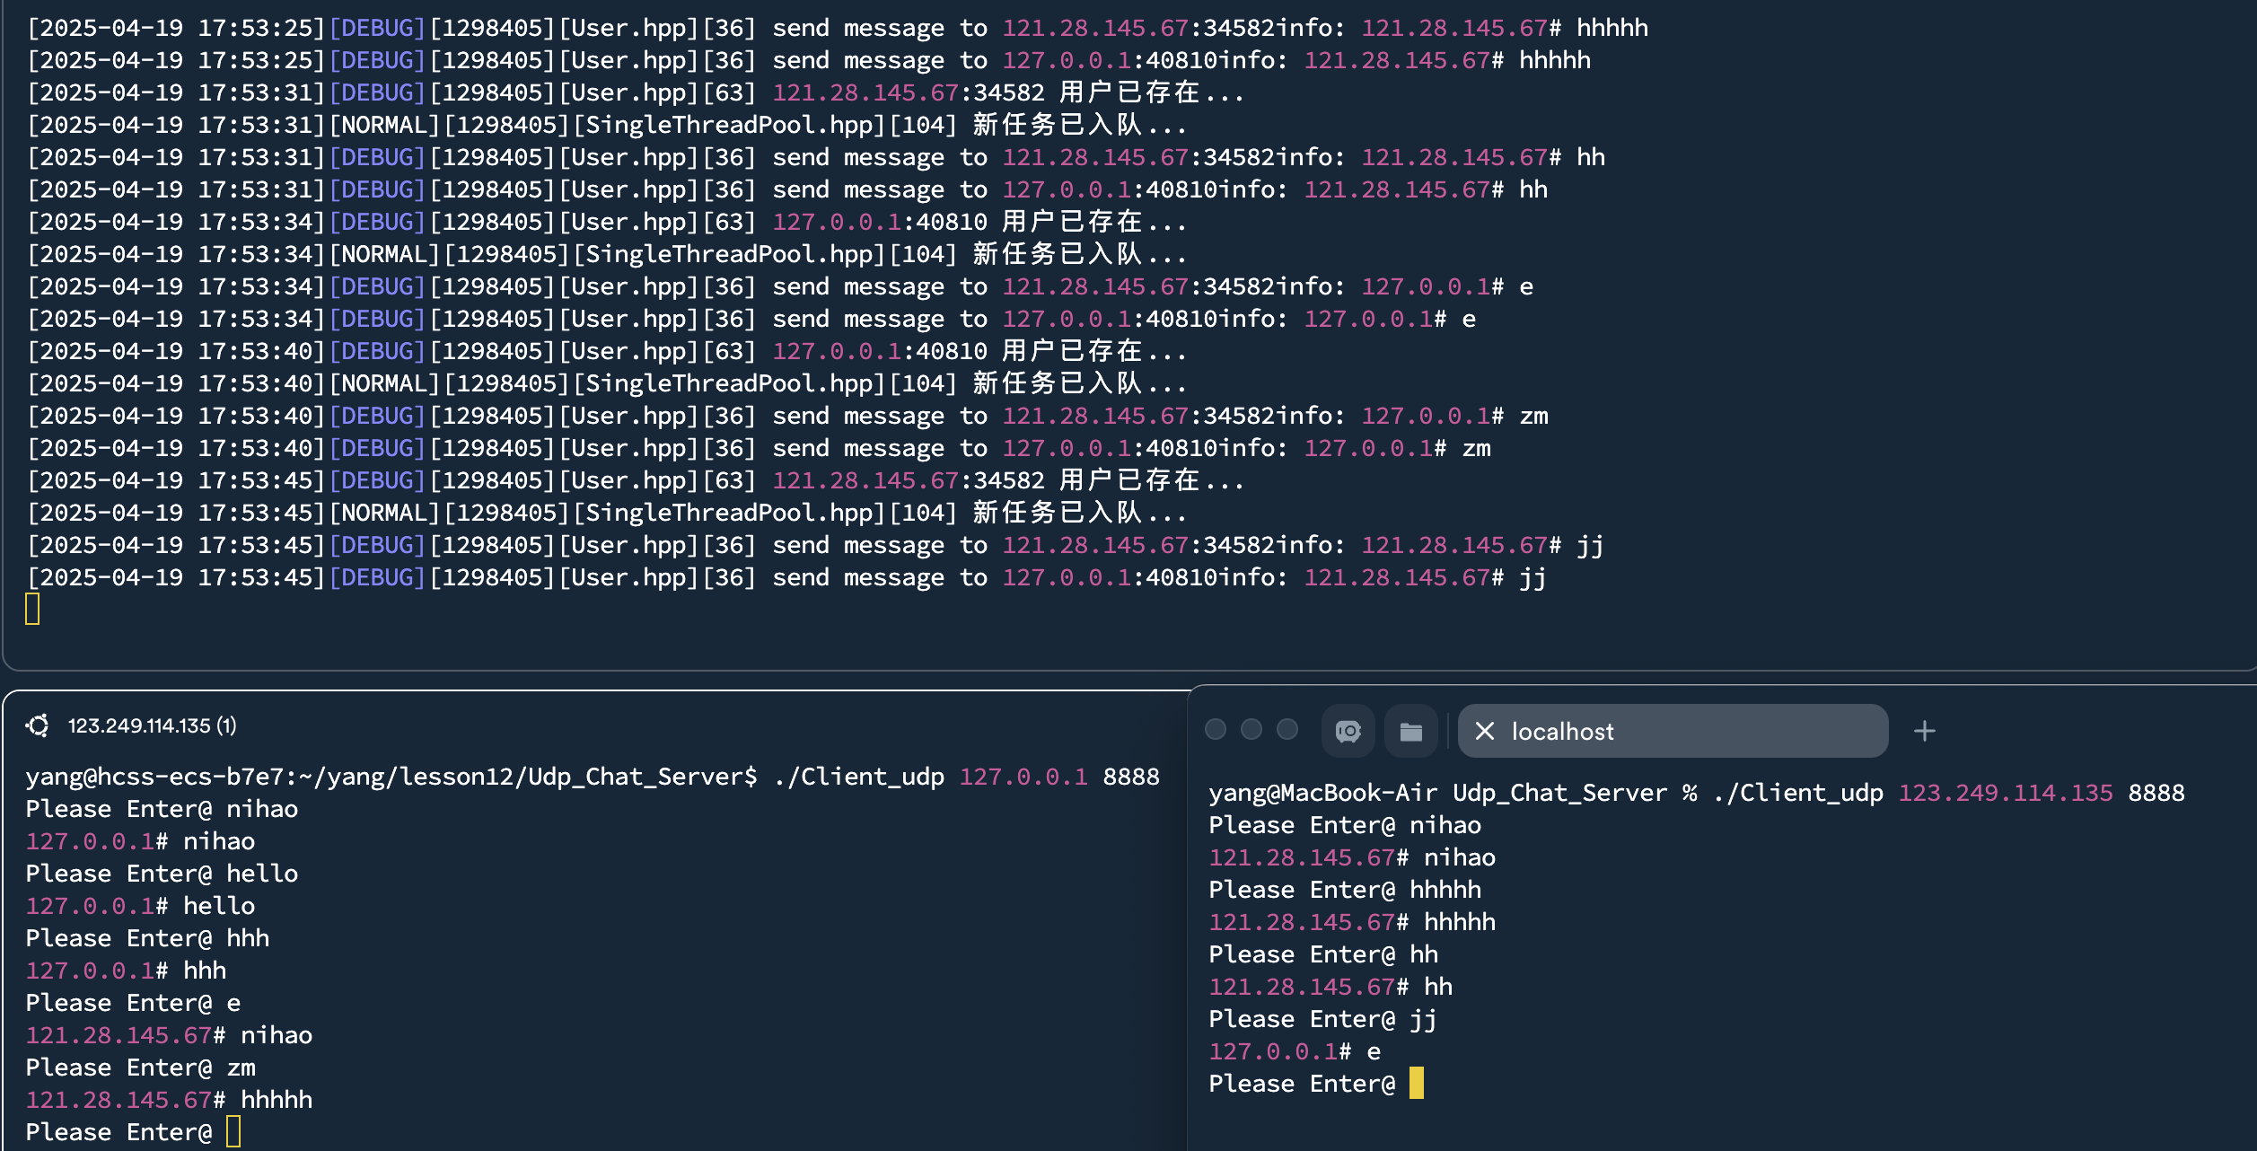Click the '127.0.0.1# e' message in Mac client

point(1294,1051)
